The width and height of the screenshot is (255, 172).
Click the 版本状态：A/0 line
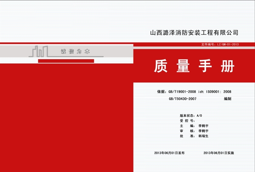click(x=191, y=116)
